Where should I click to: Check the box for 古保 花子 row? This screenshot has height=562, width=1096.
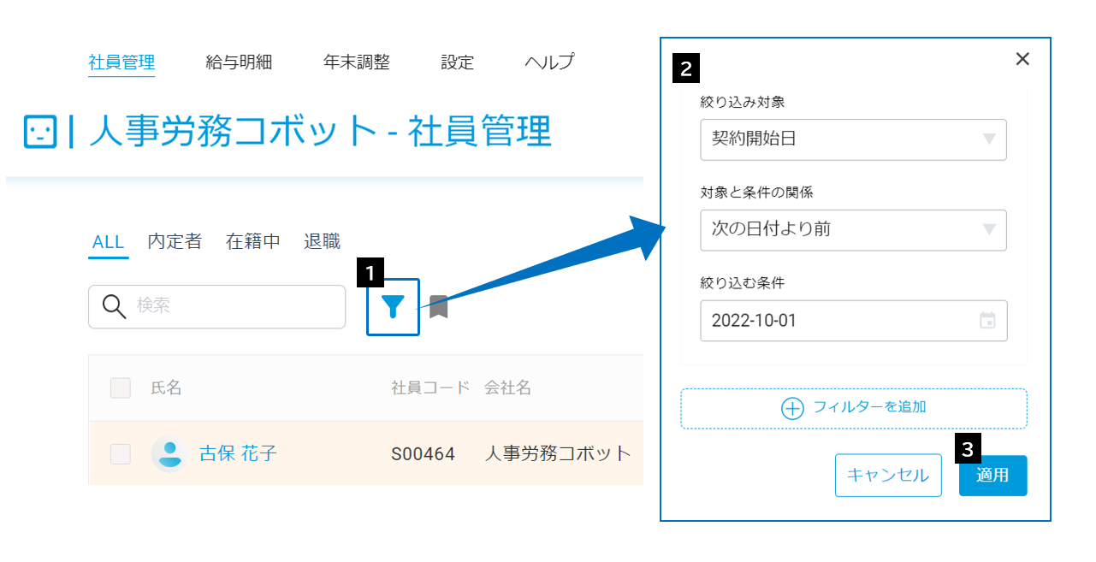click(x=120, y=453)
